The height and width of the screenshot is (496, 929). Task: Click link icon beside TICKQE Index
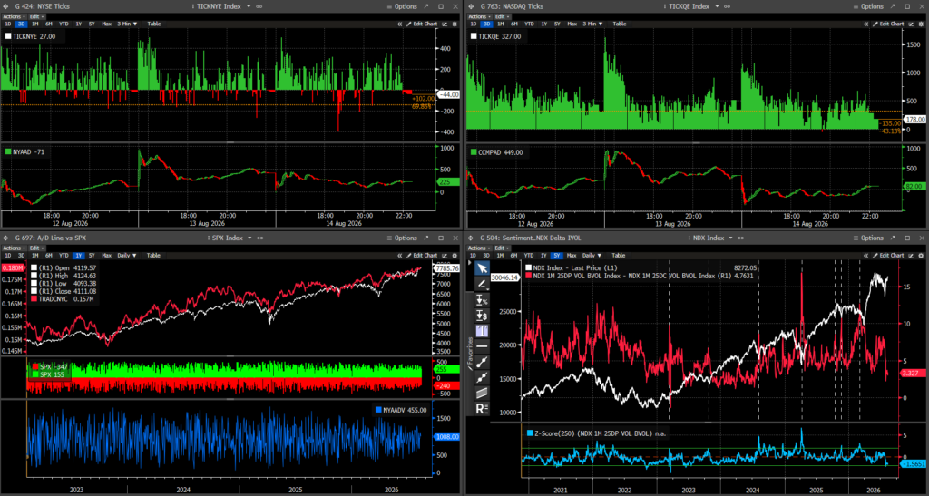[x=727, y=6]
